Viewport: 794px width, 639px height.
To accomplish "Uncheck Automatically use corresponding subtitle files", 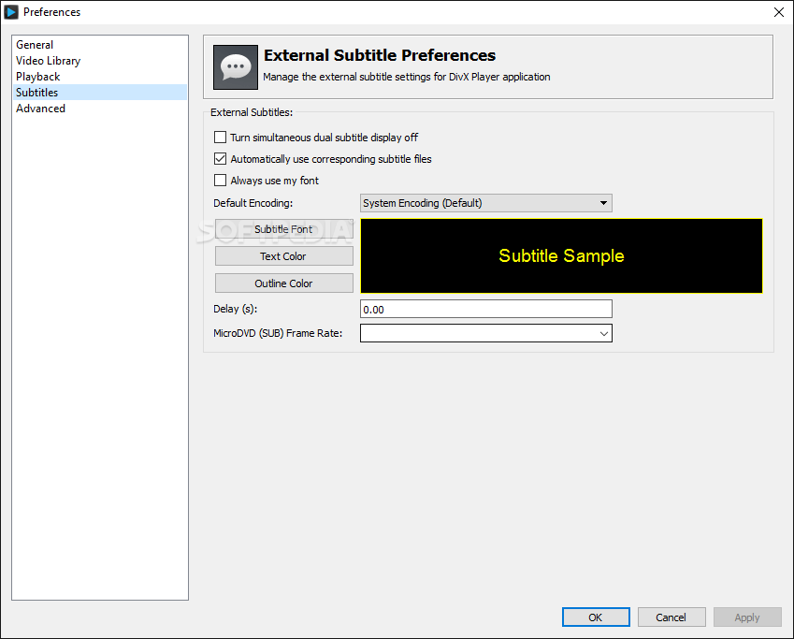I will 221,159.
